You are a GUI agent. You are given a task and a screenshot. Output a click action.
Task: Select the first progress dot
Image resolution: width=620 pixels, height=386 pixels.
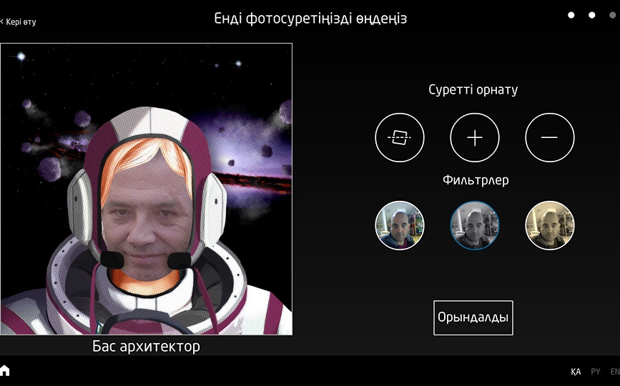click(x=571, y=15)
